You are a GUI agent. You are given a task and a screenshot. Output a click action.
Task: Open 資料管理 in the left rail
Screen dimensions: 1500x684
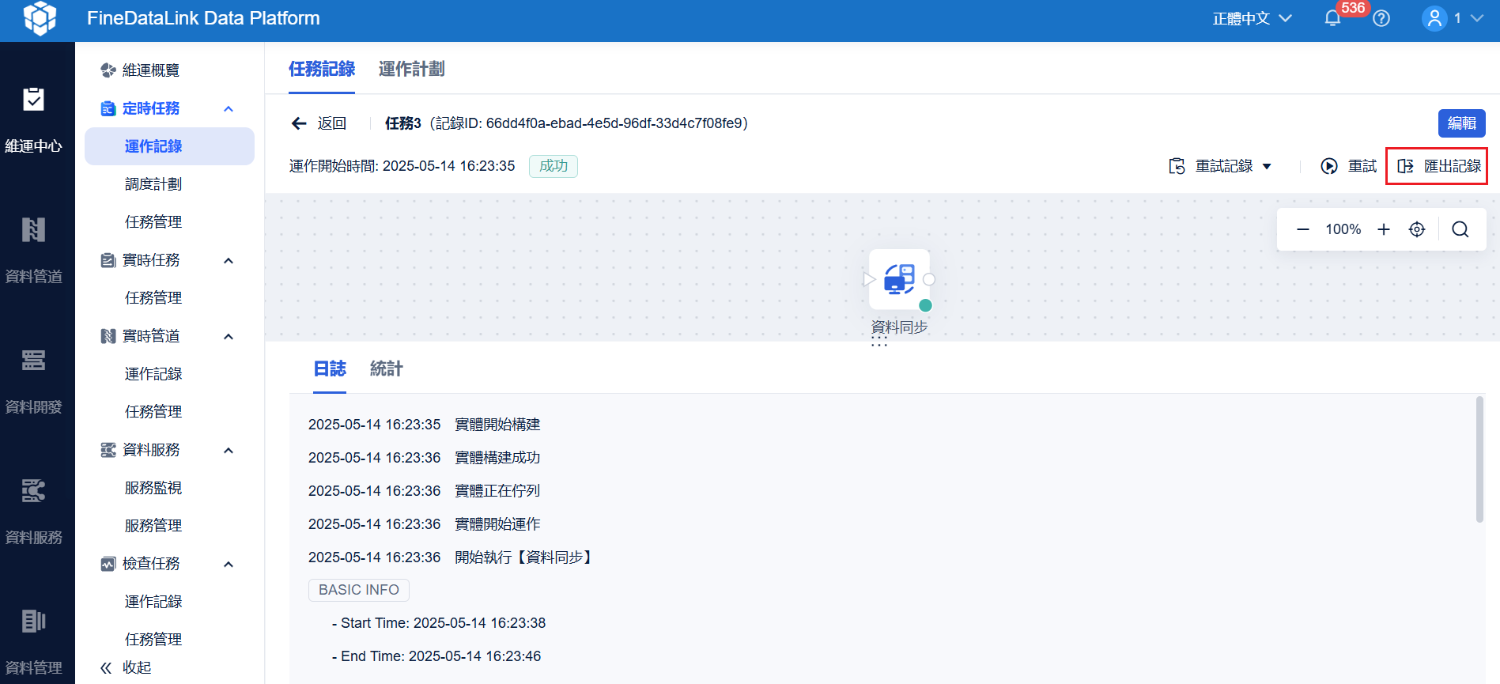tap(33, 642)
